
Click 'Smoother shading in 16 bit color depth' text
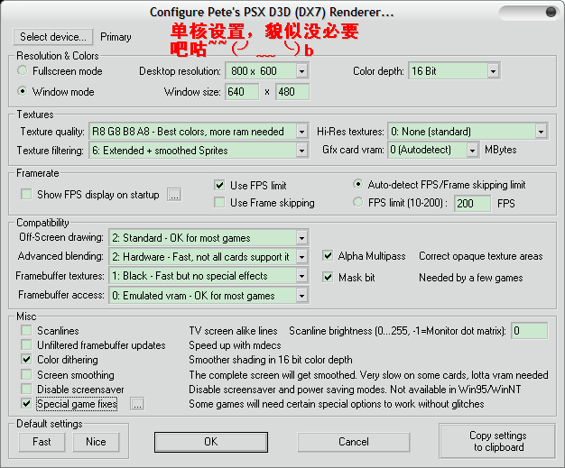[x=271, y=360]
